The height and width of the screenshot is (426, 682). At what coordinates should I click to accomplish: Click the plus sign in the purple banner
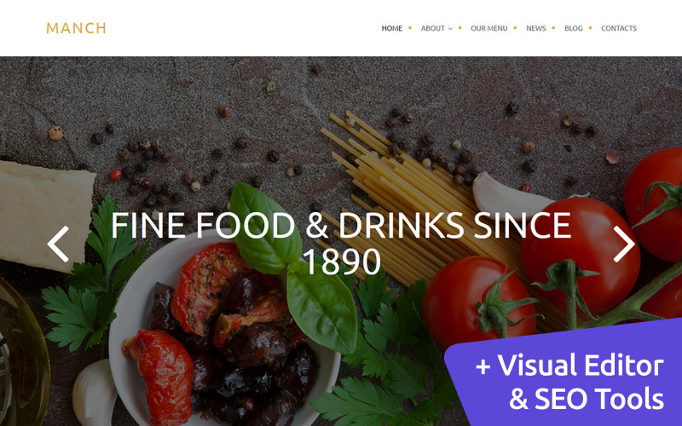tap(483, 366)
